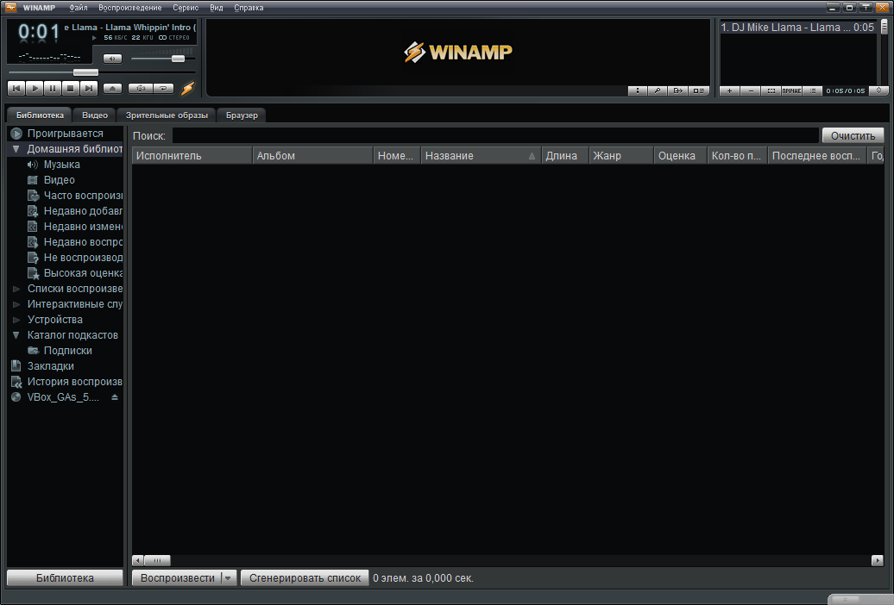Click the Winamp icon in title bar

point(10,8)
